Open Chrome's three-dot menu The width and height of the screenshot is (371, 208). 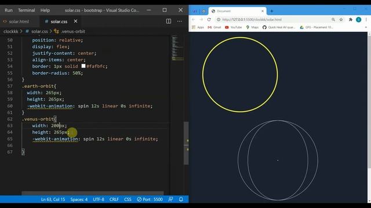[x=366, y=20]
